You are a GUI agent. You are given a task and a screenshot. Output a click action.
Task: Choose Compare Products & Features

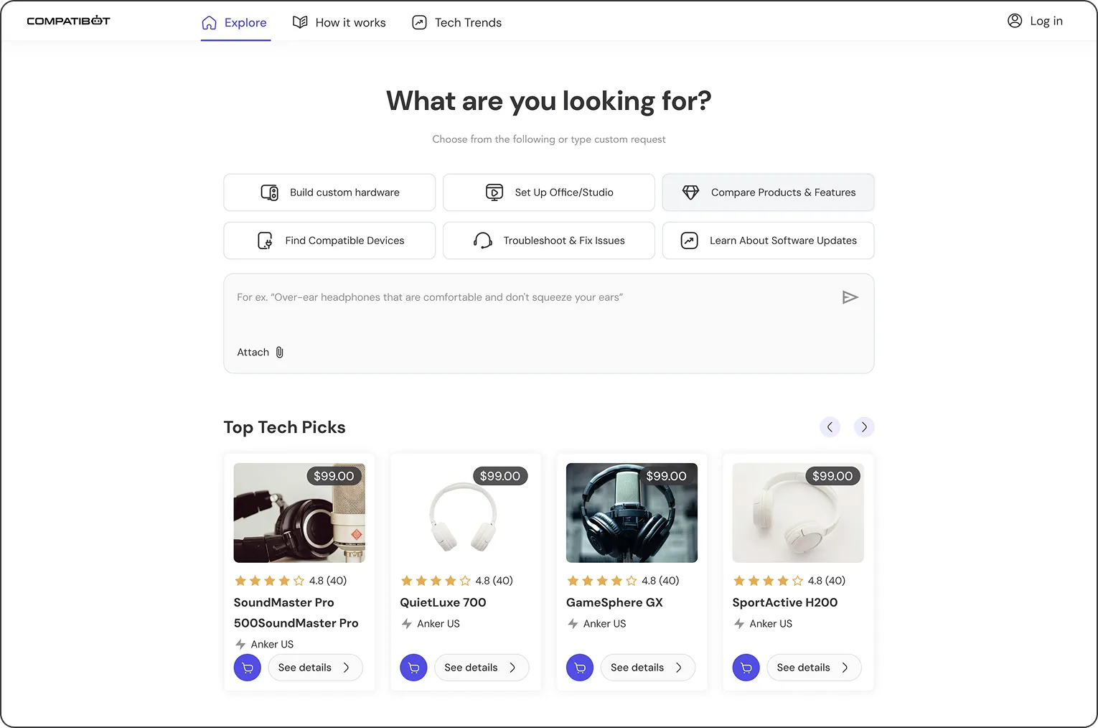coord(768,192)
